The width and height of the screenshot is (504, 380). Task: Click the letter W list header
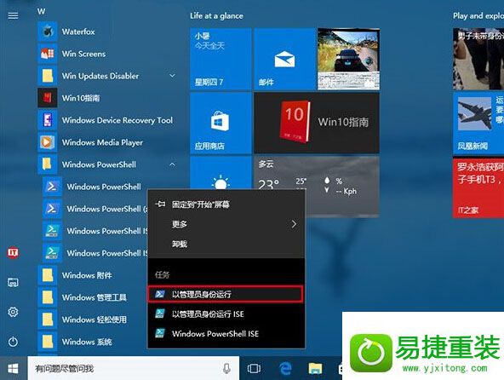[x=41, y=11]
